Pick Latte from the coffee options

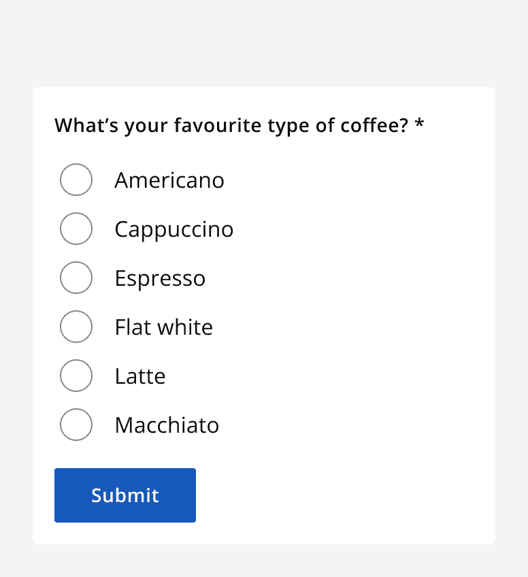(76, 376)
